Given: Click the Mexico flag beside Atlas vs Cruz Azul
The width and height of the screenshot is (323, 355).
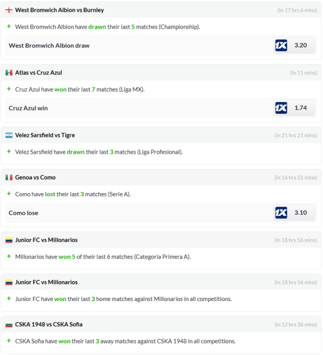Looking at the screenshot, I should pyautogui.click(x=9, y=73).
